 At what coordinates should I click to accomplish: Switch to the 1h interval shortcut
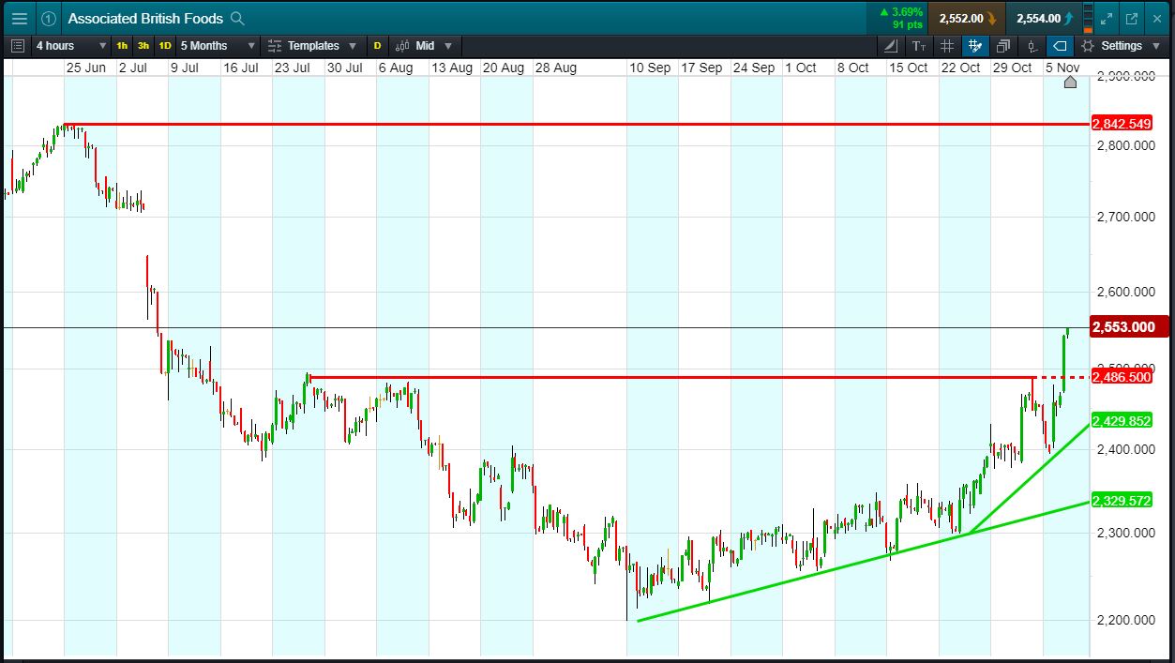pyautogui.click(x=123, y=45)
